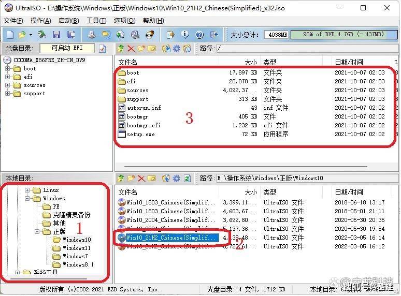Image resolution: width=401 pixels, height=296 pixels.
Task: Select bootmgr.efi in the disc file list
Action: point(144,125)
